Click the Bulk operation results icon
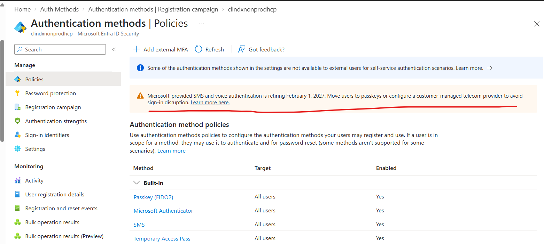This screenshot has width=544, height=244. [17, 222]
